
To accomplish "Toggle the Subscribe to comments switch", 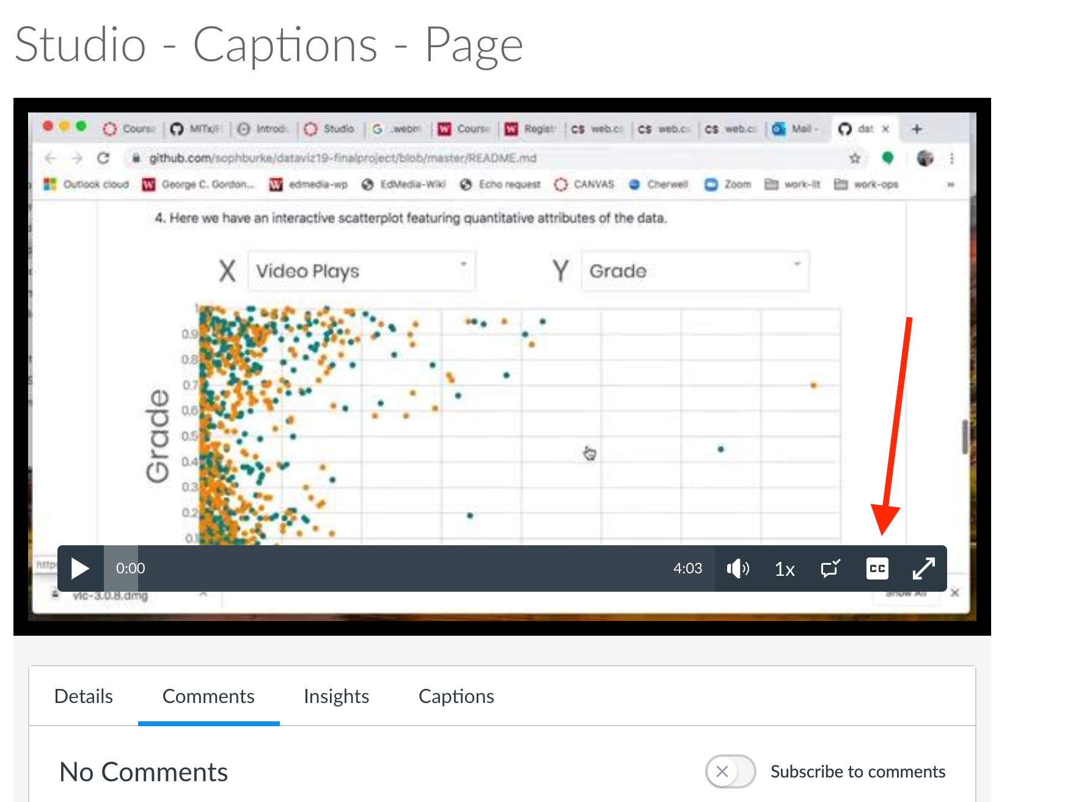I will (731, 771).
